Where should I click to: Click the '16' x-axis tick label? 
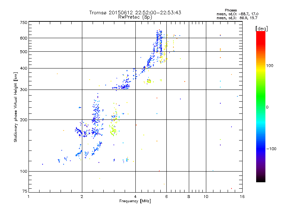click(242, 197)
